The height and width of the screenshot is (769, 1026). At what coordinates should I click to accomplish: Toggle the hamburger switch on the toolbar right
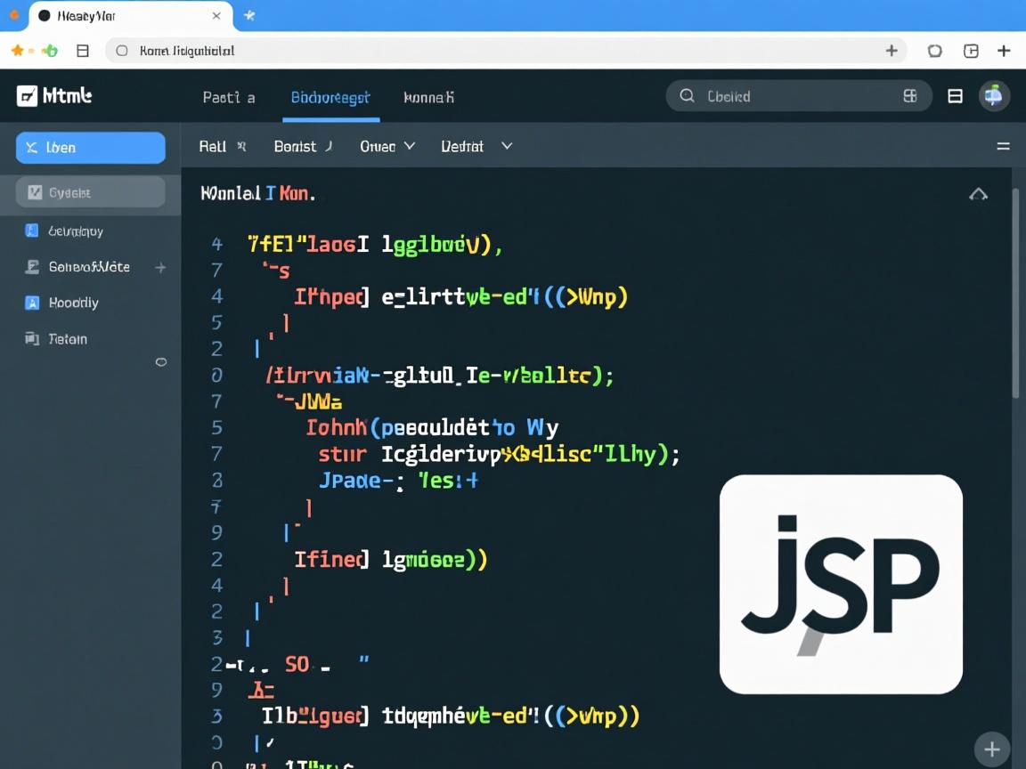tap(1003, 146)
